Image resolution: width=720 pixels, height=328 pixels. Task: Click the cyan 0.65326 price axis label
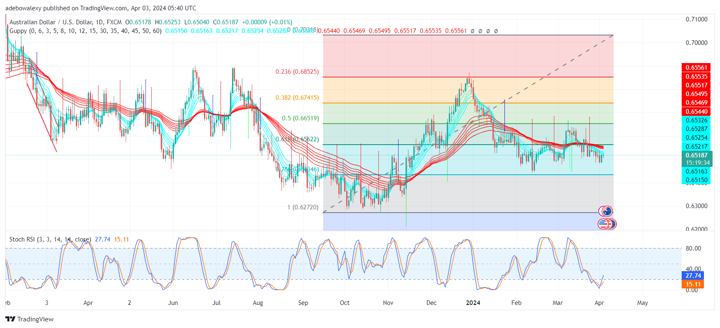pyautogui.click(x=696, y=120)
